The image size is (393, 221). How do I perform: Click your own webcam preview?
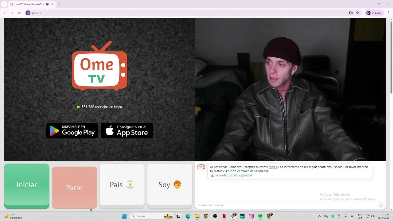click(x=290, y=89)
